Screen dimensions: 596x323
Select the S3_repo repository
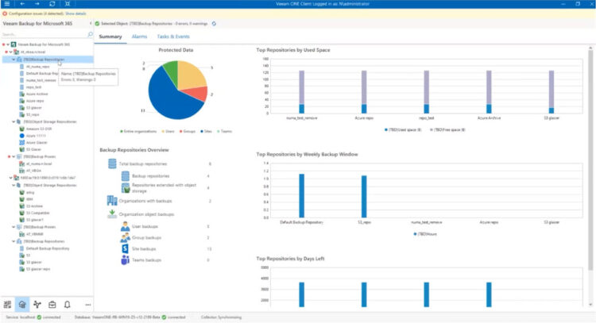click(x=33, y=114)
